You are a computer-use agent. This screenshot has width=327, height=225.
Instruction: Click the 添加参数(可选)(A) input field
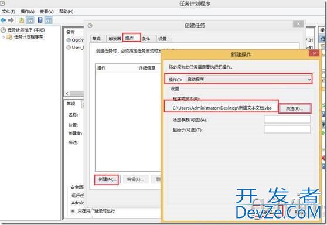287,120
